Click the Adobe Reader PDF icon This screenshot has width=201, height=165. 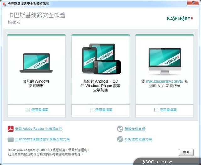pyautogui.click(x=10, y=129)
